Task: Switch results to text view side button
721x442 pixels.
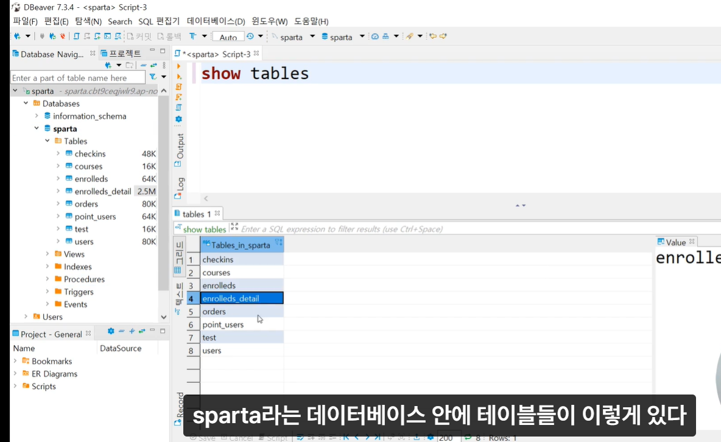Action: pos(179,299)
